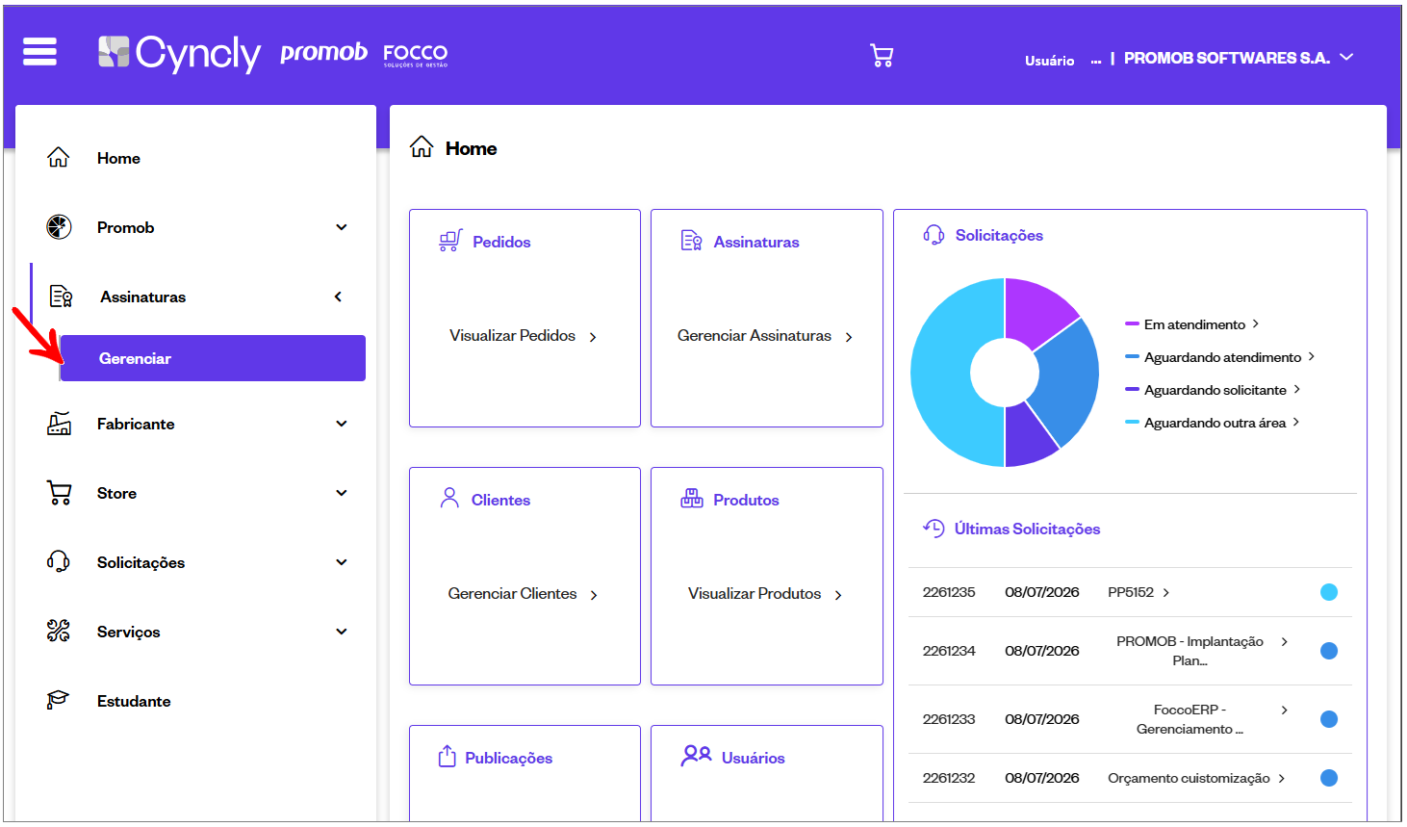Click the Usuário label in header
Screen dimensions: 1407x827
(1049, 61)
